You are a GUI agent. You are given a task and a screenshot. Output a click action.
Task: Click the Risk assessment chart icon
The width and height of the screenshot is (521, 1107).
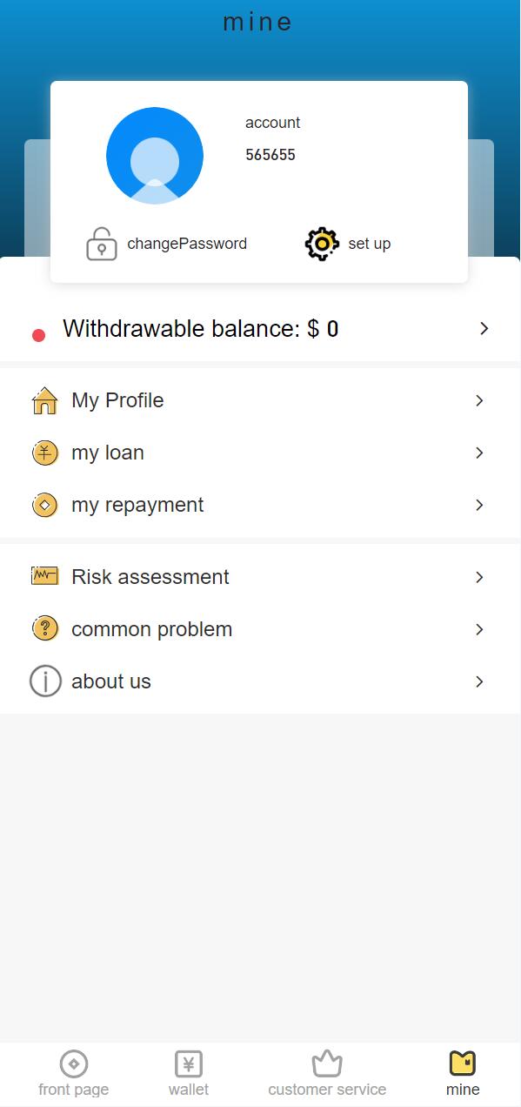click(x=44, y=576)
